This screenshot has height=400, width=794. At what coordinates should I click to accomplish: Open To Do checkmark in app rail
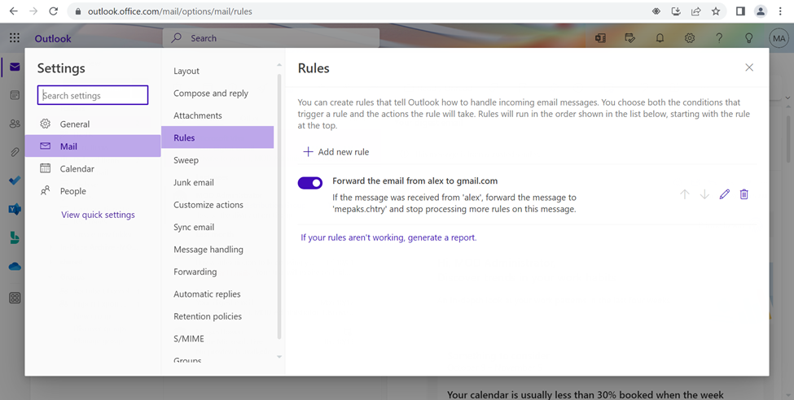(15, 180)
